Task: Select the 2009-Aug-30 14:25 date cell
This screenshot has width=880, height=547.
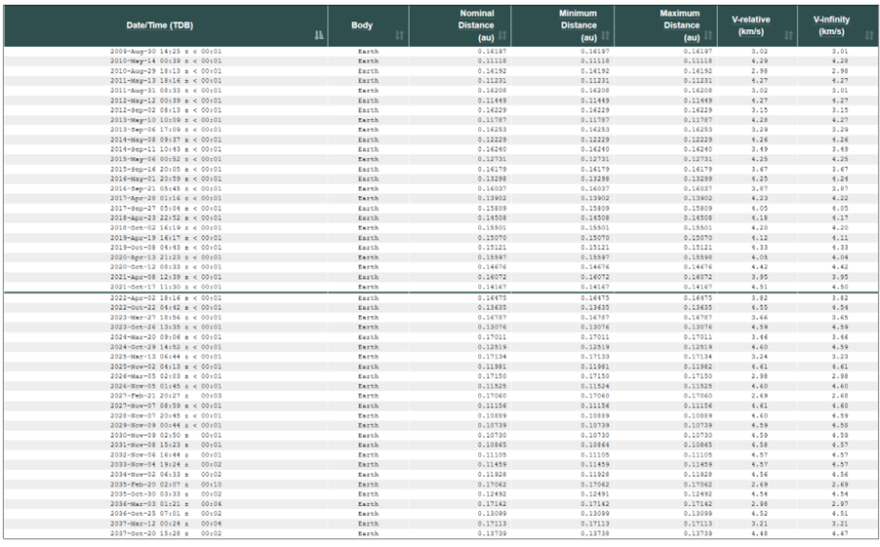Action: point(166,51)
